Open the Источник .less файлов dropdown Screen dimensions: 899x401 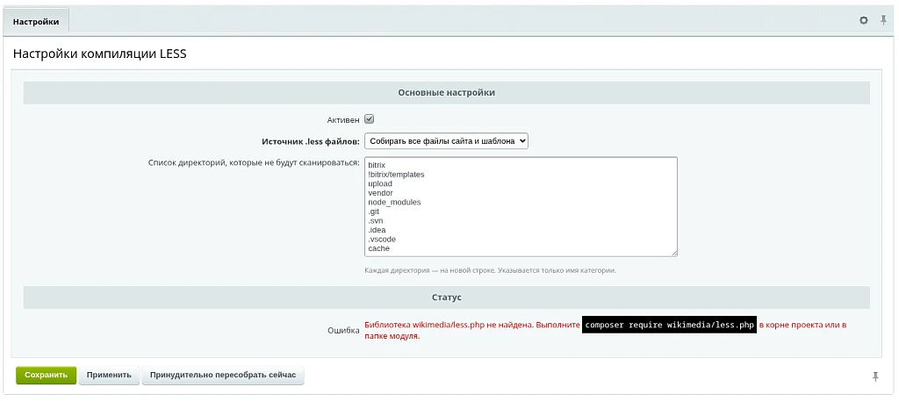(446, 140)
